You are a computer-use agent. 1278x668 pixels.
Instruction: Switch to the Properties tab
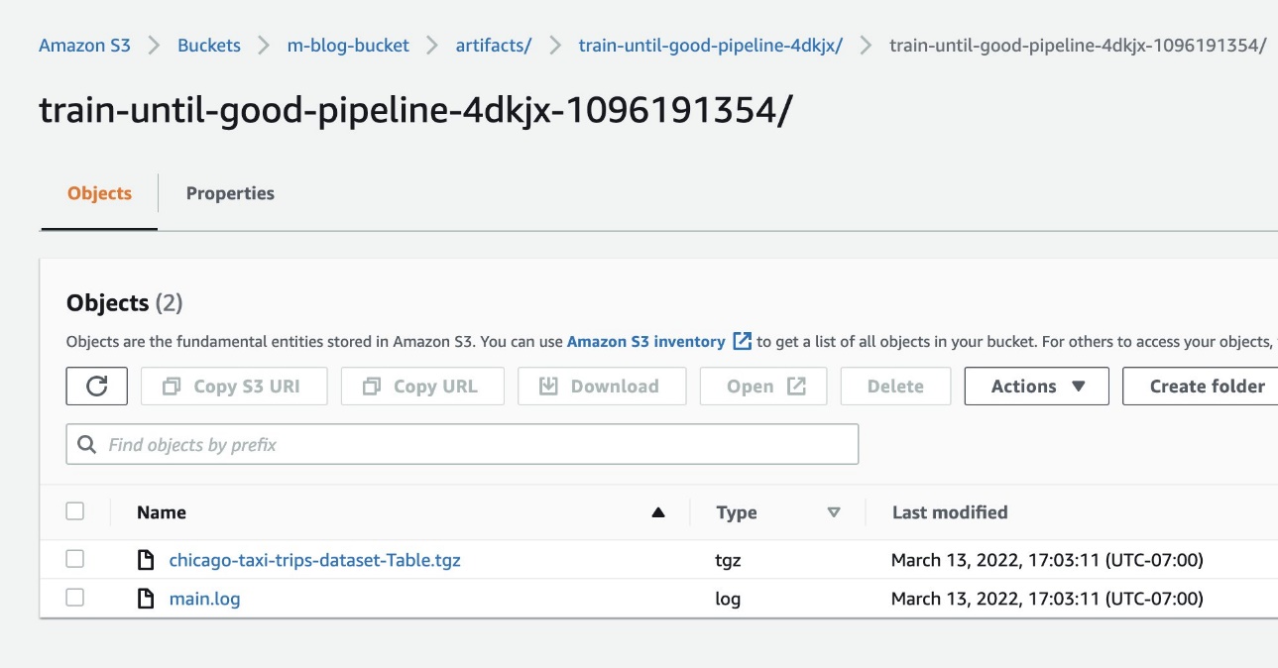(230, 193)
